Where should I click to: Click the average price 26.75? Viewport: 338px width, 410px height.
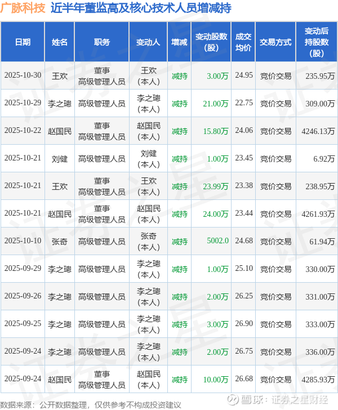[244, 351]
